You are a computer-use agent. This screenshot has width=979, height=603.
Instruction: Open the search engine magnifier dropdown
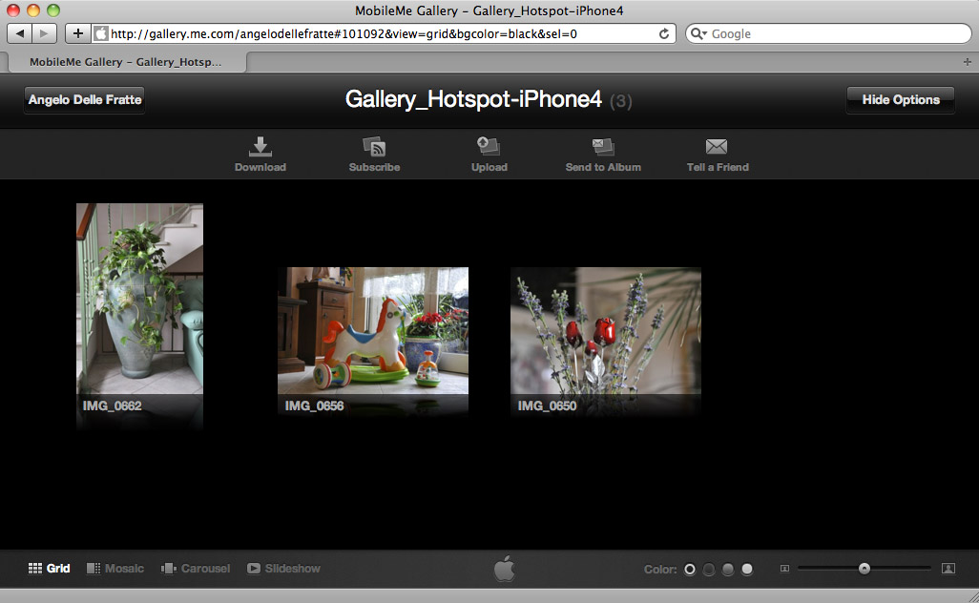698,33
